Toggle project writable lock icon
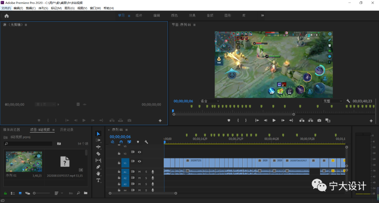Image resolution: width=379 pixels, height=203 pixels. pos(5,193)
